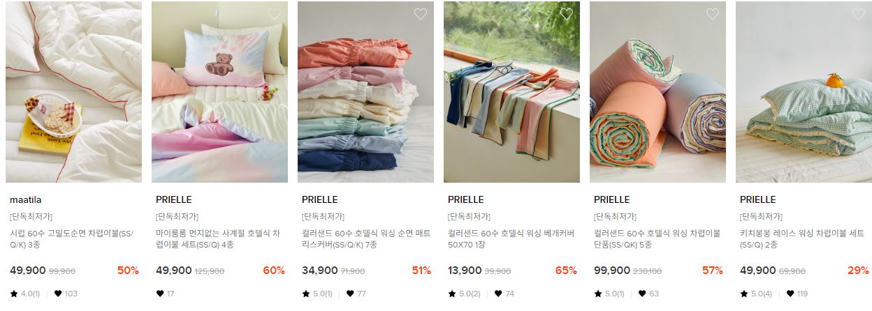Open the rolled orange comforter thumbnail
872x311 pixels.
pyautogui.click(x=657, y=92)
